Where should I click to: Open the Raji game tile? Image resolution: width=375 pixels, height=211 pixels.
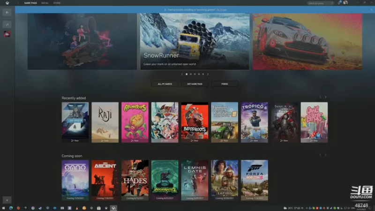point(105,122)
